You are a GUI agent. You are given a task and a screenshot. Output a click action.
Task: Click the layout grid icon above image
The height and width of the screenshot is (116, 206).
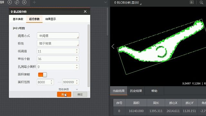[192, 2]
